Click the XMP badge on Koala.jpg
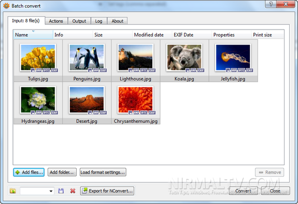Image resolution: width=298 pixels, height=204 pixels. click(193, 70)
